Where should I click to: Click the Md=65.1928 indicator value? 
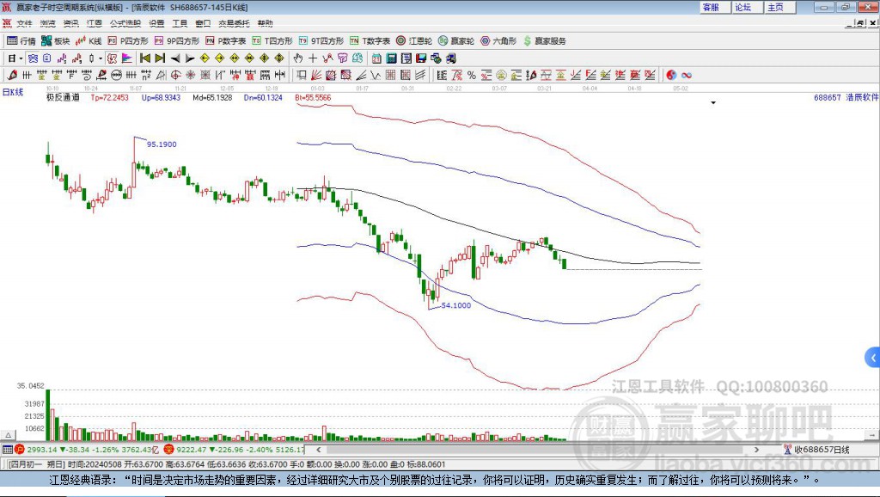tap(212, 97)
